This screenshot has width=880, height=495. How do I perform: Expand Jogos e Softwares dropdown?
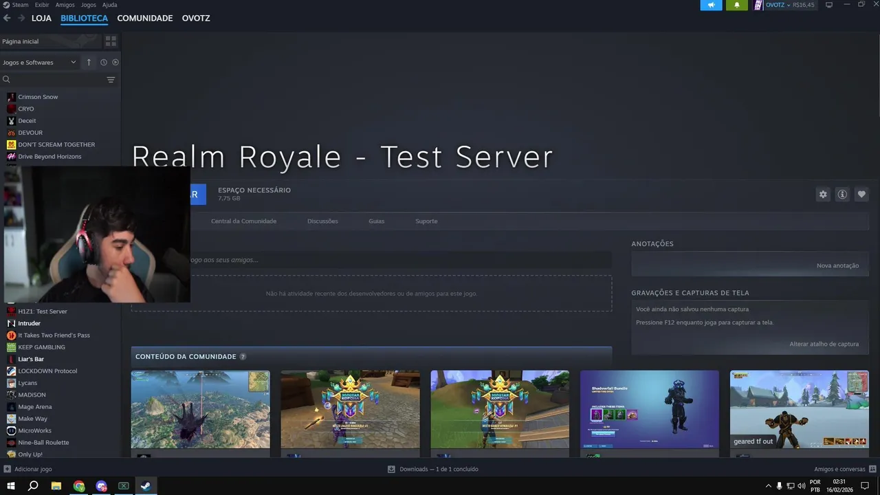(x=39, y=63)
